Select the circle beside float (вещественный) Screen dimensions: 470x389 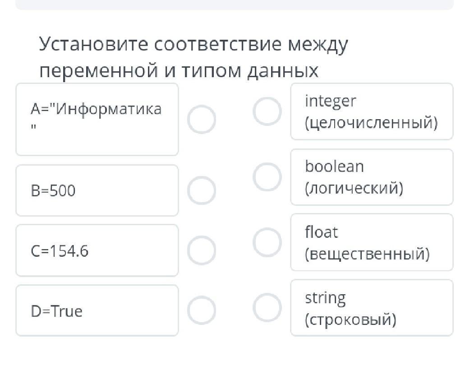[267, 242]
